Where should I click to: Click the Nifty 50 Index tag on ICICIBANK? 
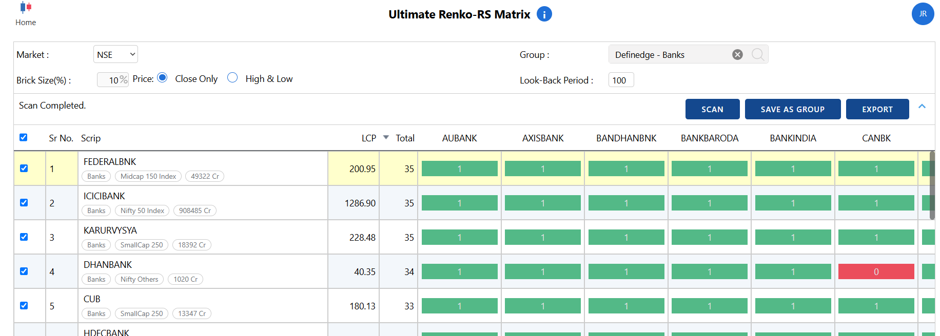(142, 211)
